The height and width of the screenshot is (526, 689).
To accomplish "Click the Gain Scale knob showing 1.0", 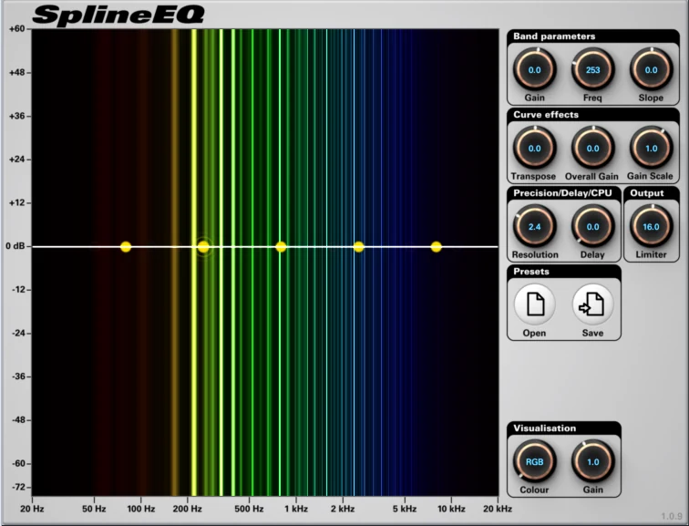I will 652,149.
